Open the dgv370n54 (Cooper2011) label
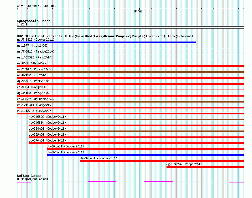Screen dimensions: 252x198 [x=47, y=140]
